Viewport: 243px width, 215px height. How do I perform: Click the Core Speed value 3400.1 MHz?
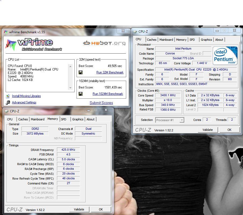click(x=168, y=95)
